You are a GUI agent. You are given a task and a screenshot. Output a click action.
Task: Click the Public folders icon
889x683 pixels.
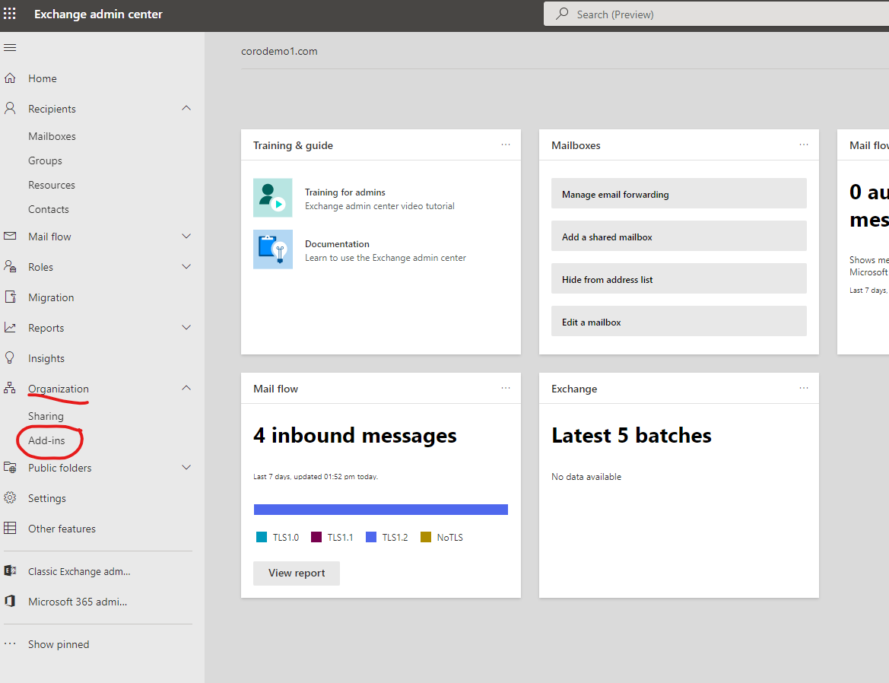[x=10, y=467]
